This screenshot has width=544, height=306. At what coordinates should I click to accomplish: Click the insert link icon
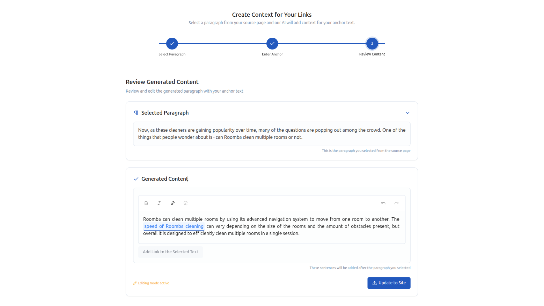pos(173,203)
